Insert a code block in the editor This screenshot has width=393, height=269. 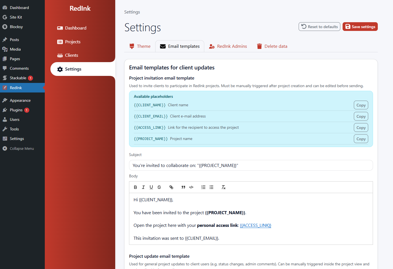[x=191, y=187]
